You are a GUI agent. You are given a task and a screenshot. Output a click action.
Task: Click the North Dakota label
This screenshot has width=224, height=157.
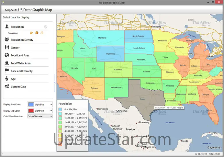(138, 36)
